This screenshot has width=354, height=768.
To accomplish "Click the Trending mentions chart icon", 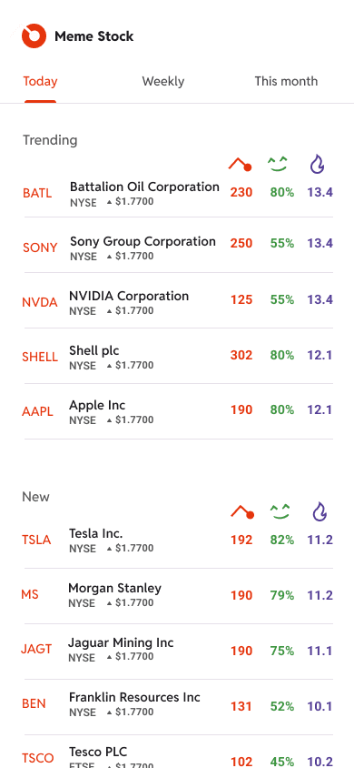I will click(x=241, y=165).
